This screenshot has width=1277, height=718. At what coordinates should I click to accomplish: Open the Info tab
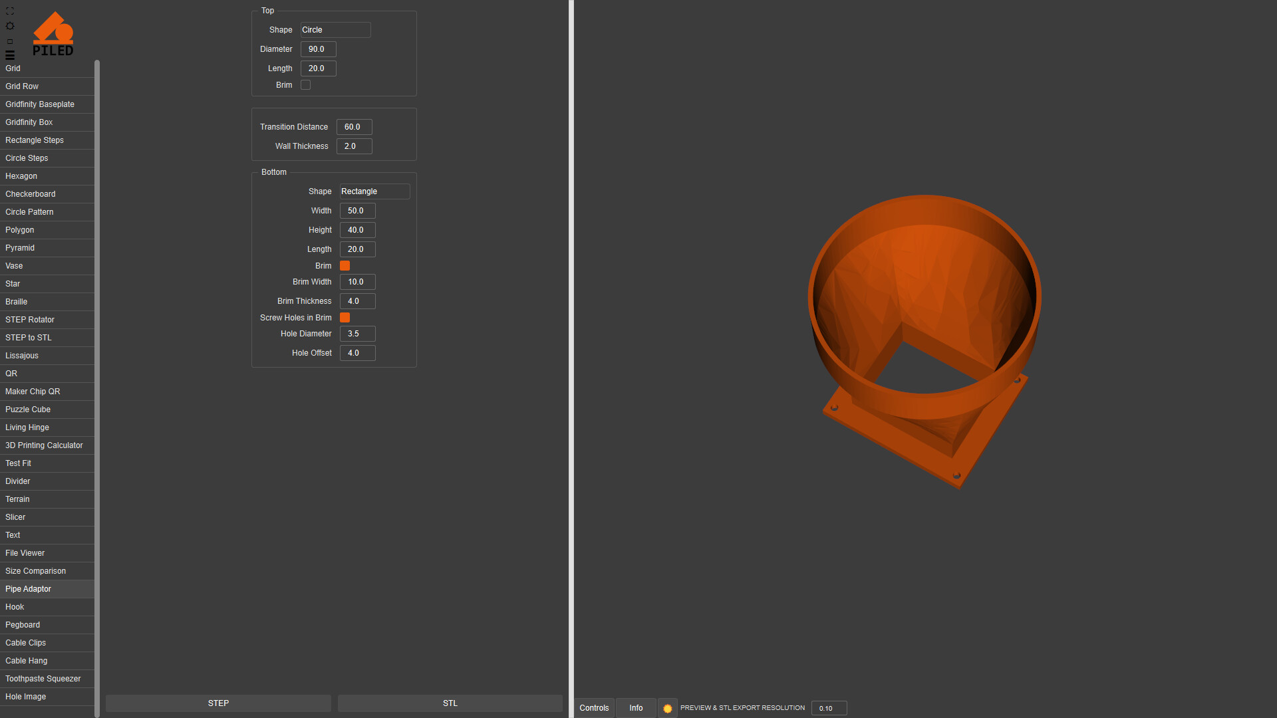636,708
